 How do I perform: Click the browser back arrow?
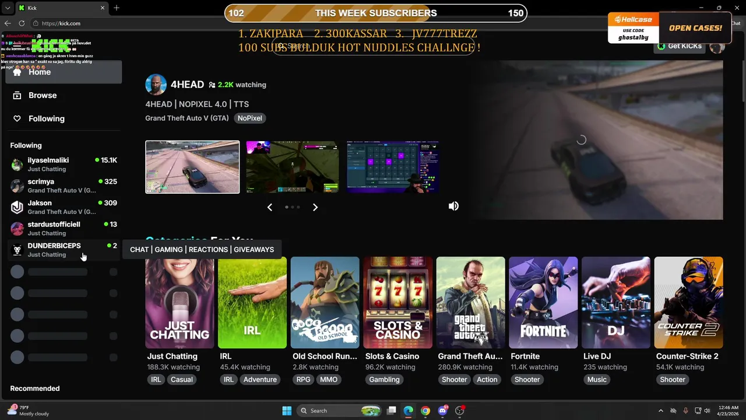(x=8, y=23)
